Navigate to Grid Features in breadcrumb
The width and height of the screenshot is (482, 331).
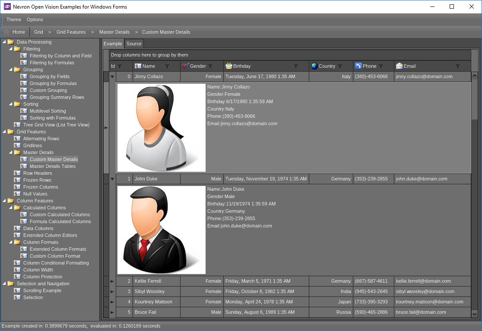point(71,32)
